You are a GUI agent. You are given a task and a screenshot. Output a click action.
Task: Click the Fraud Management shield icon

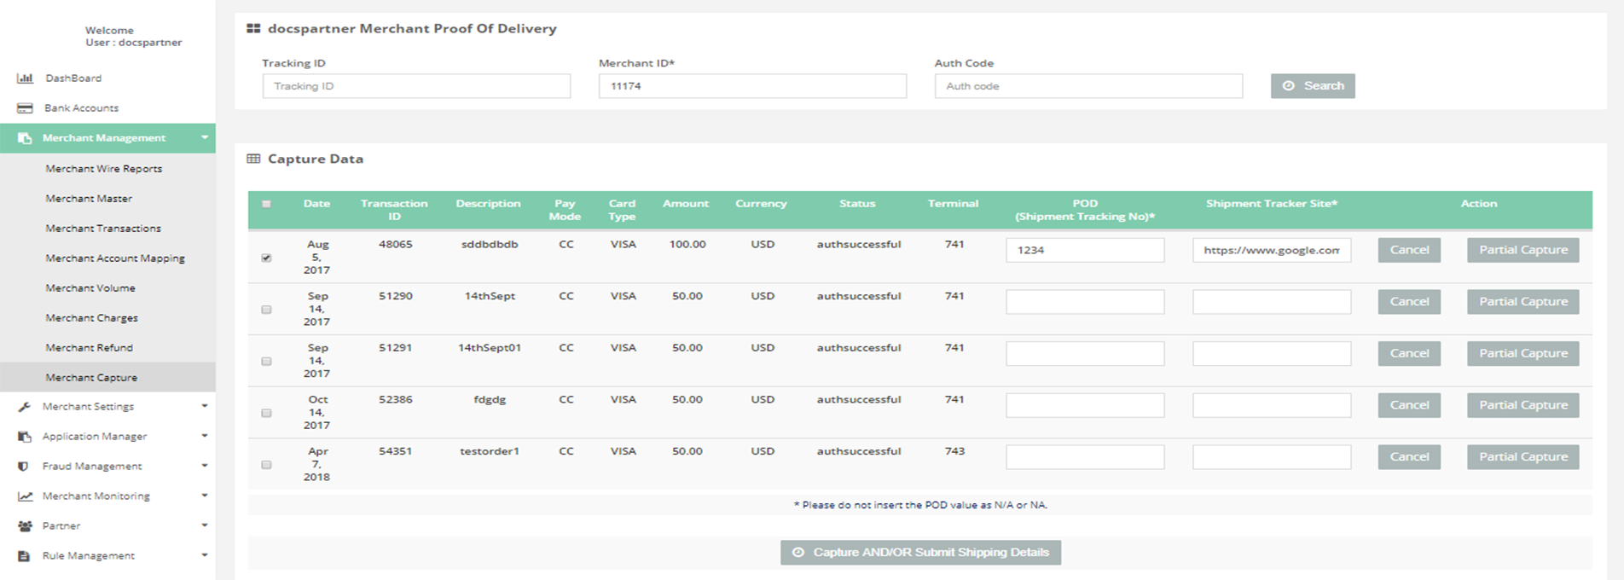[x=25, y=467]
